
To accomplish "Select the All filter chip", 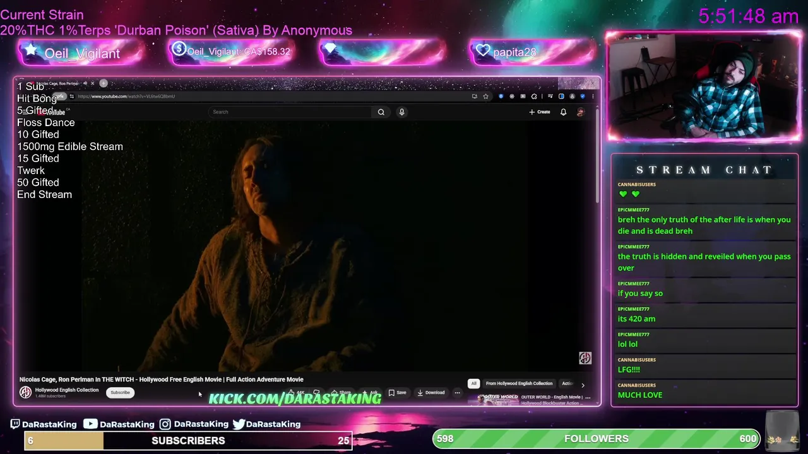I will pyautogui.click(x=473, y=383).
